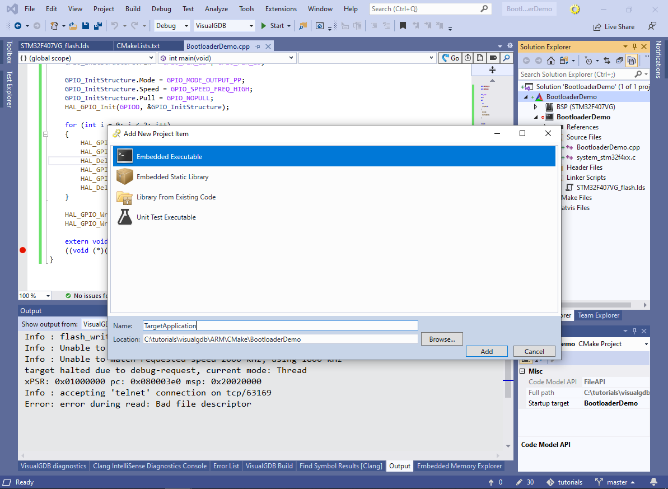Click the Add button in dialog
Screen dimensions: 668x489
coord(487,351)
